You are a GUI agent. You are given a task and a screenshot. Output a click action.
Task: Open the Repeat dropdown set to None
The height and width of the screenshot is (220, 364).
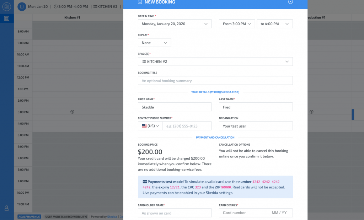[x=154, y=43]
